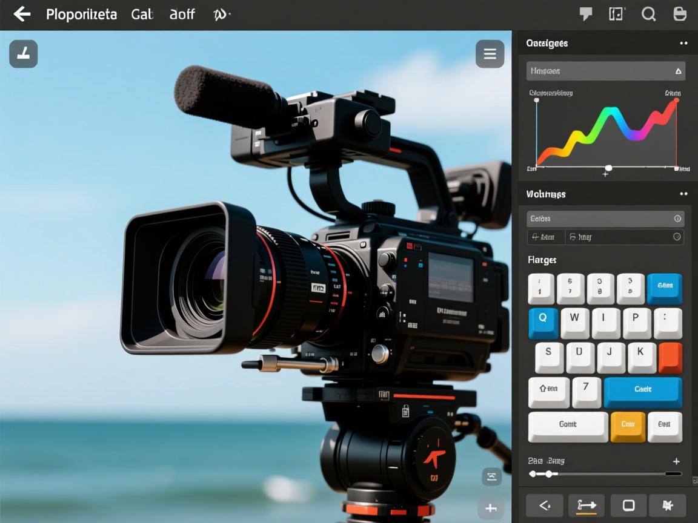
Task: Click the back arrow in top bar
Action: point(22,14)
